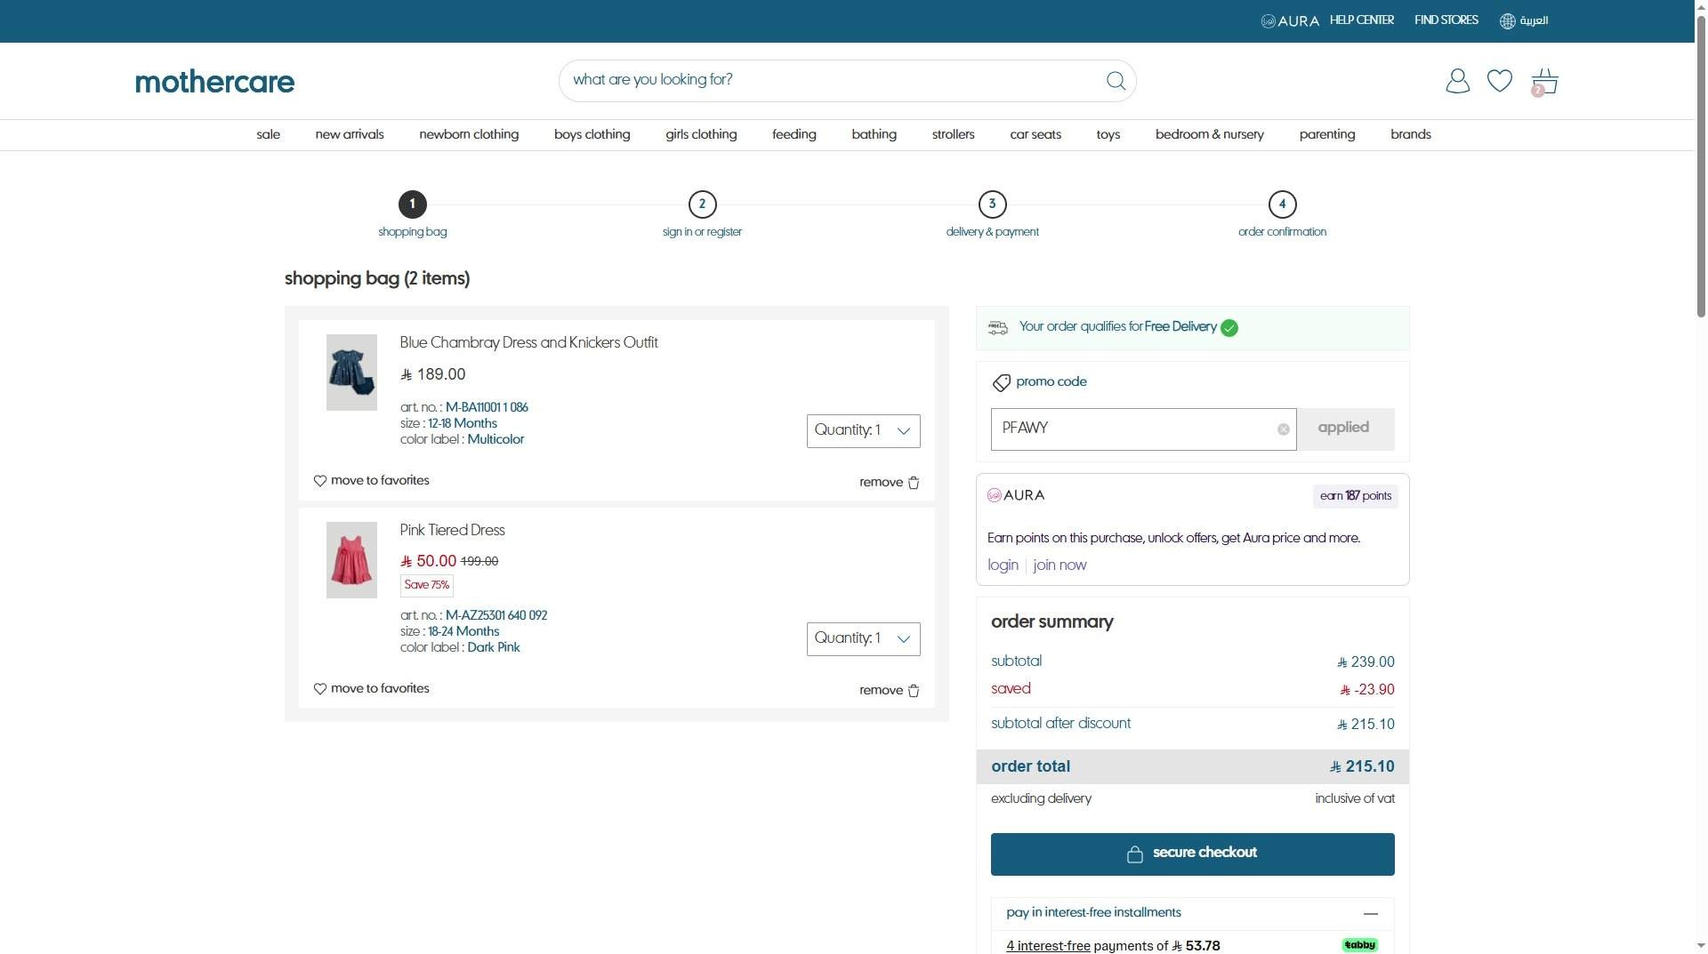This screenshot has width=1708, height=954.
Task: Open the strollers menu
Action: pyautogui.click(x=953, y=134)
